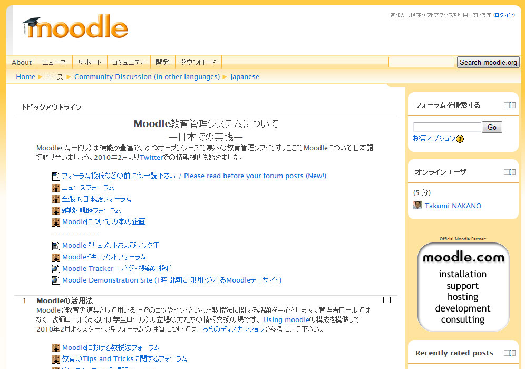The height and width of the screenshot is (369, 525).
Task: Click the Japanese breadcrumb link
Action: click(245, 76)
